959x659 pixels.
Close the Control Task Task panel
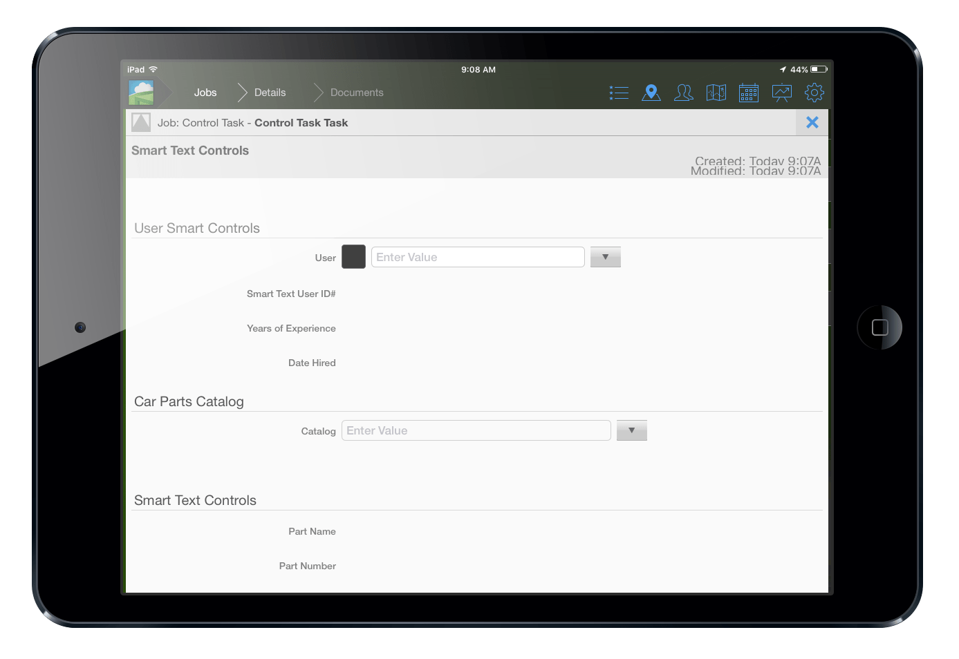(812, 122)
